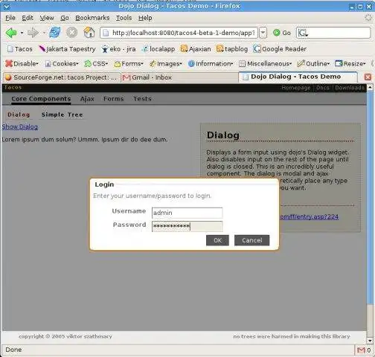This screenshot has width=375, height=357.
Task: Open the localapp bookmark
Action: click(x=158, y=49)
